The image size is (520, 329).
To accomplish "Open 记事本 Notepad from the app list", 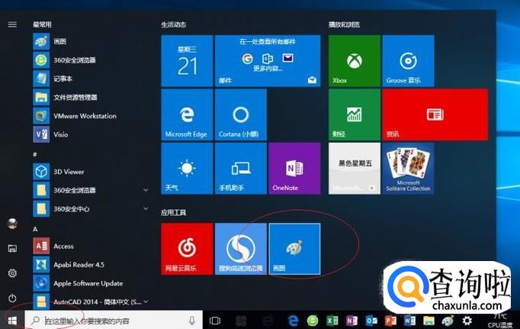I will coord(90,79).
